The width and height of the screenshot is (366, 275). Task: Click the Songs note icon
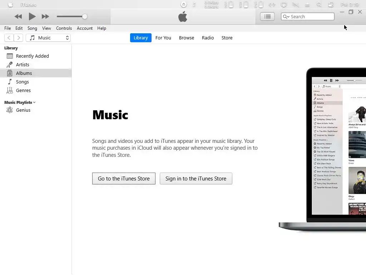pyautogui.click(x=10, y=82)
